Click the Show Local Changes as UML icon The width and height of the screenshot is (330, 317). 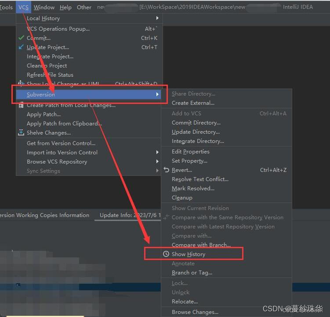[x=21, y=83]
